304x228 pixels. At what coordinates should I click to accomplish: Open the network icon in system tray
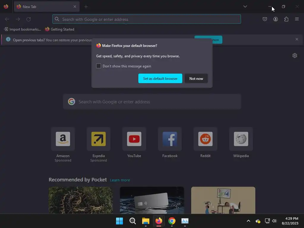tap(267, 221)
